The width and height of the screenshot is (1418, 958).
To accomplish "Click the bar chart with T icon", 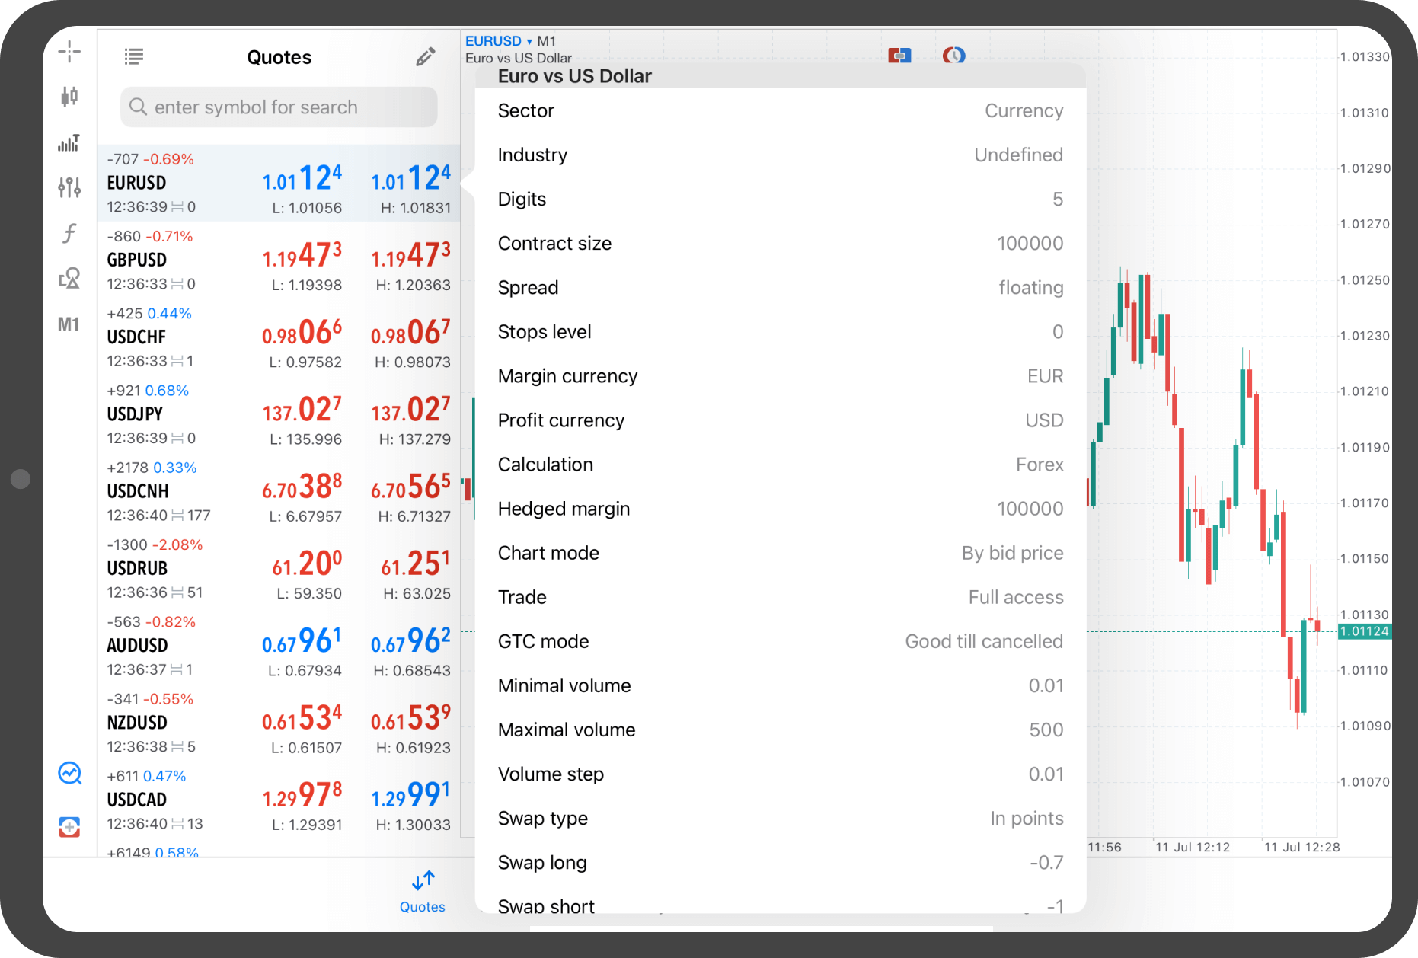I will point(69,142).
